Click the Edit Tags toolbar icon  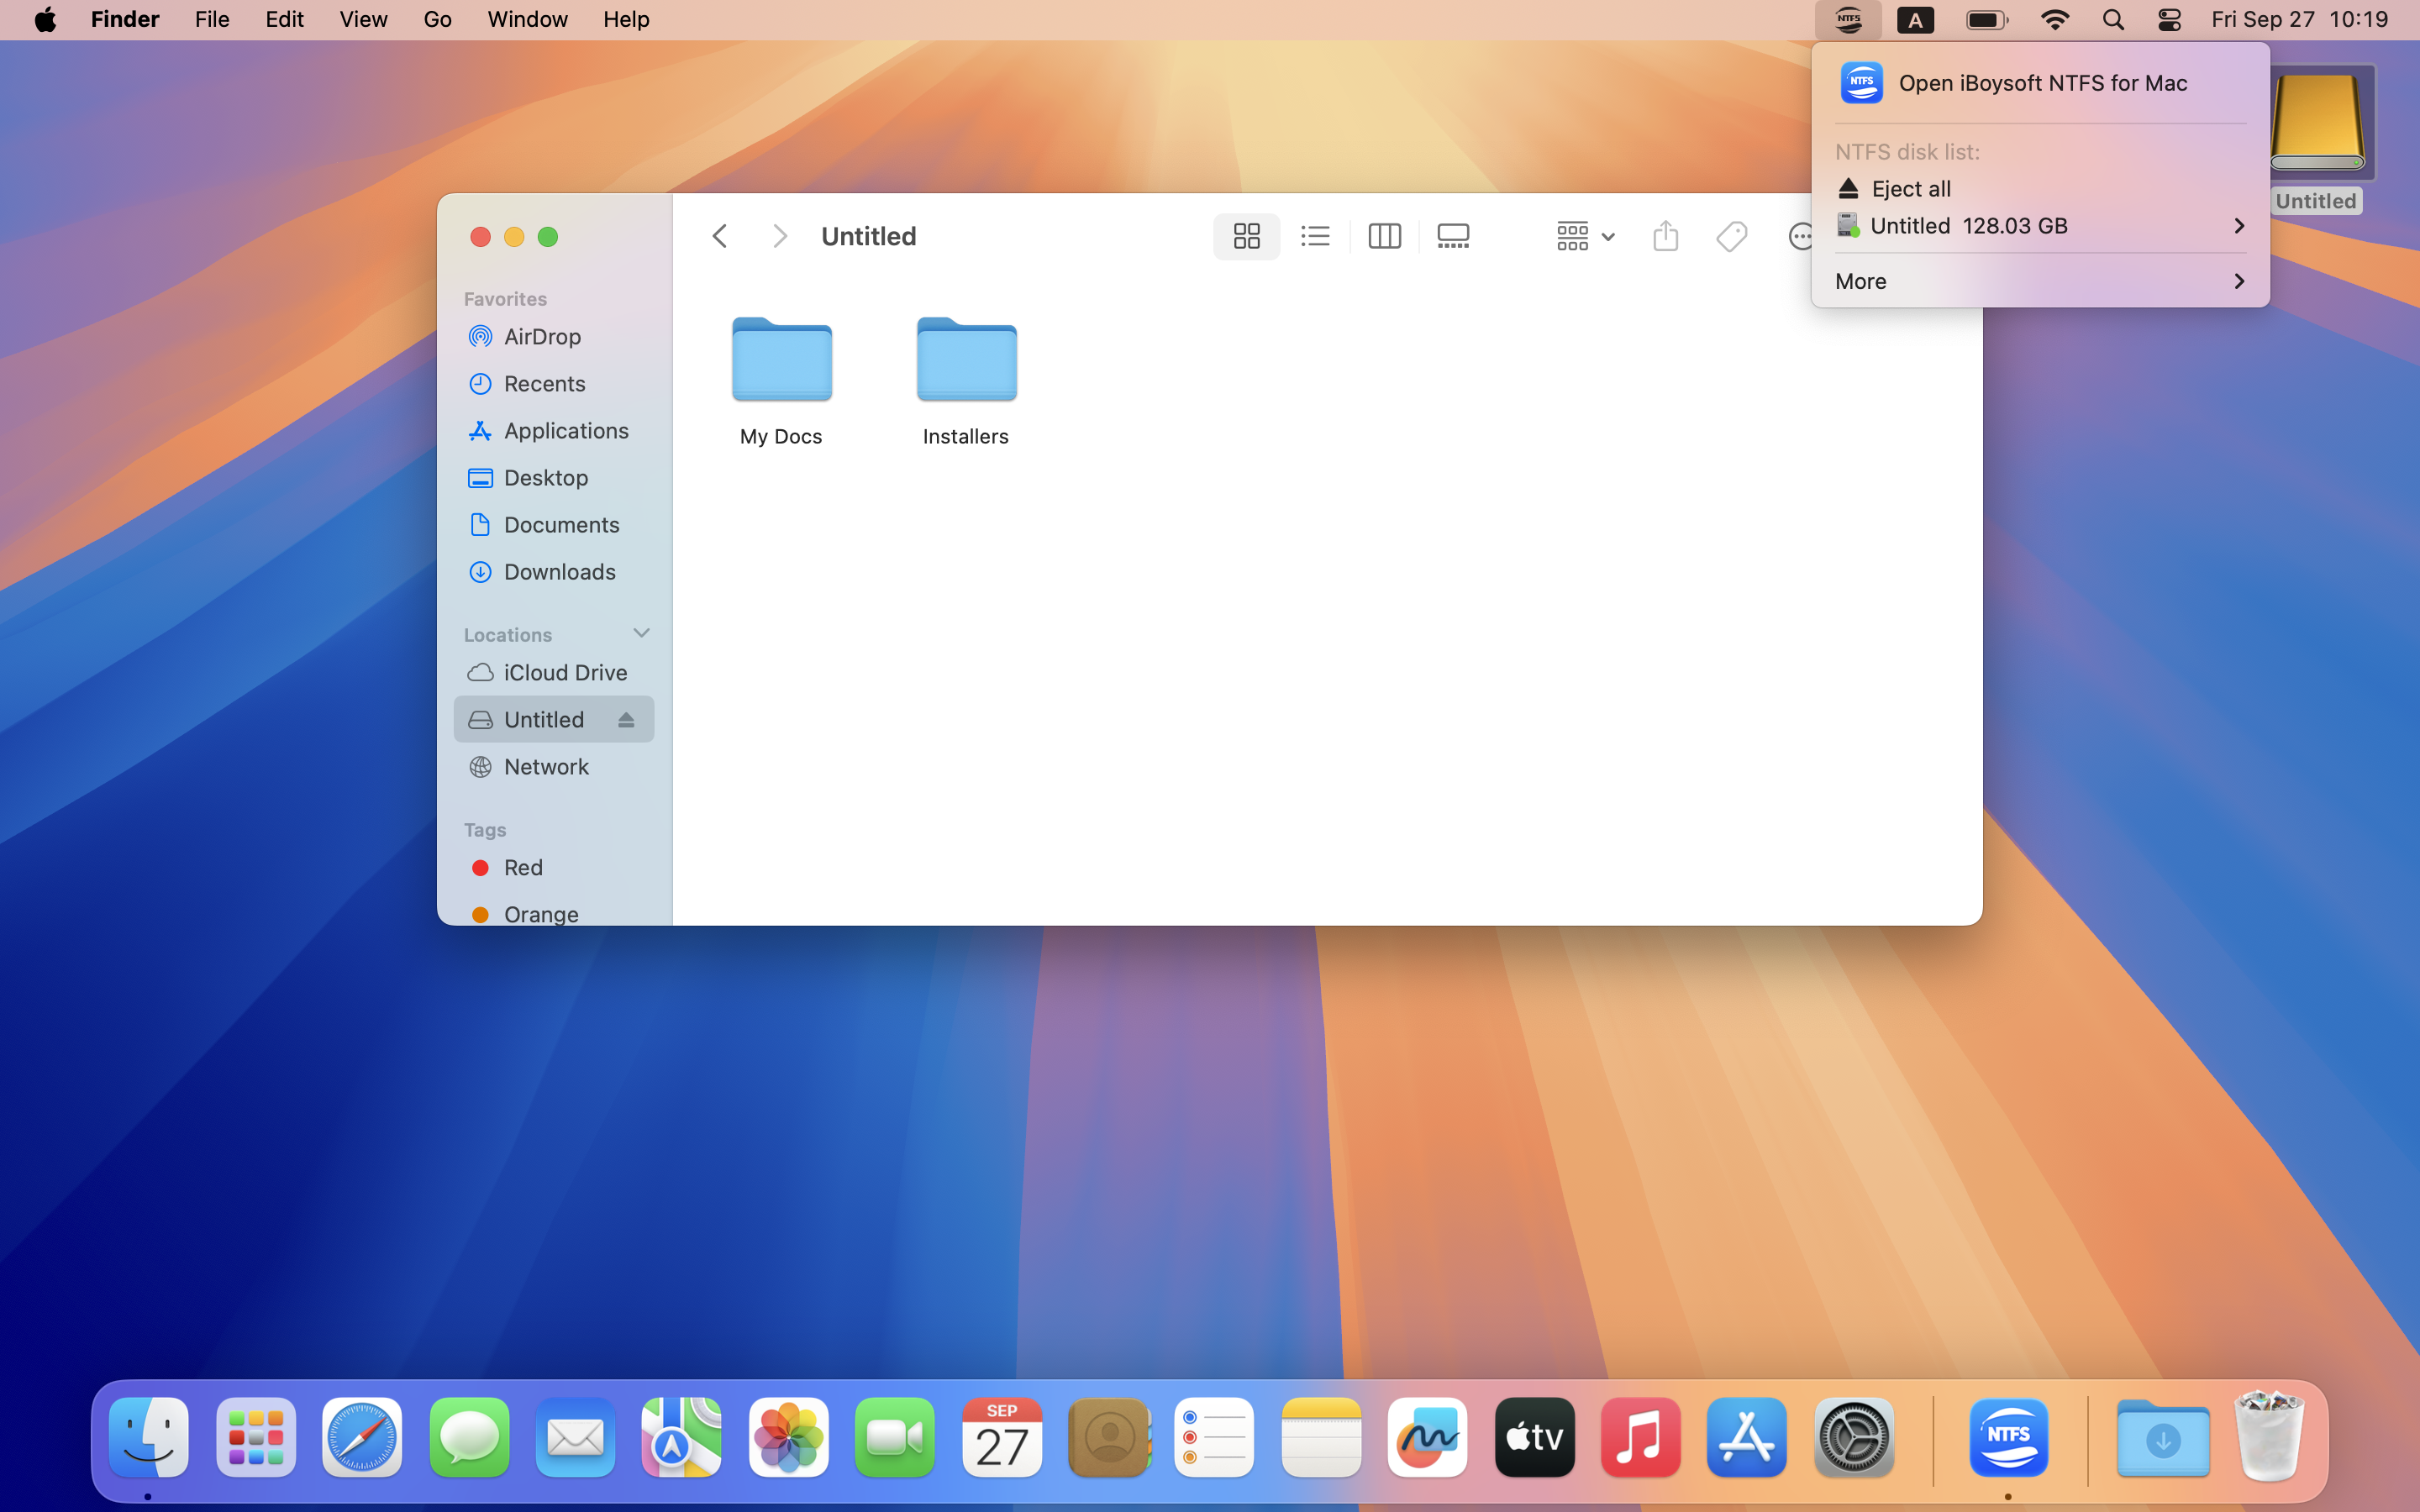1731,236
